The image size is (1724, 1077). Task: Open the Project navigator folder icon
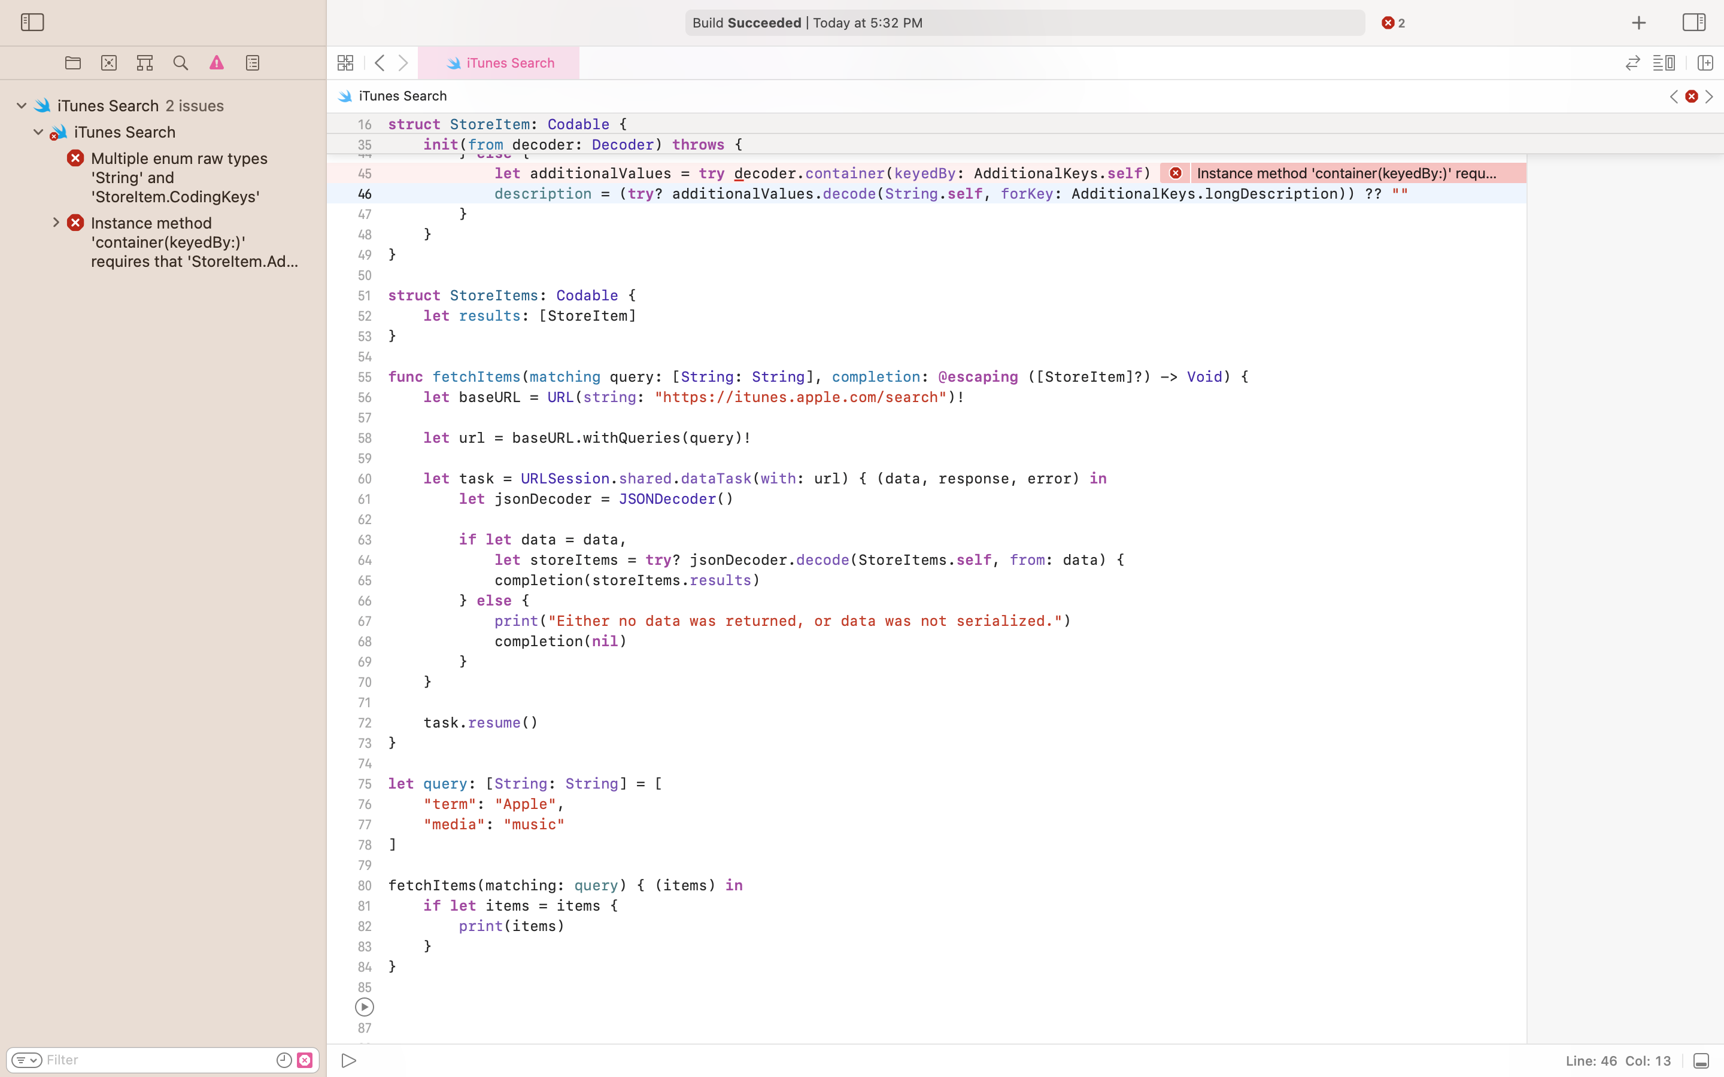tap(72, 63)
